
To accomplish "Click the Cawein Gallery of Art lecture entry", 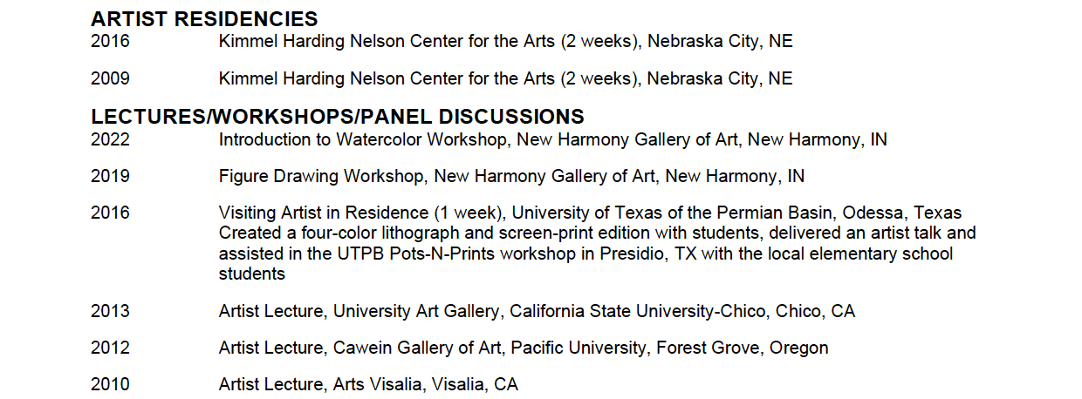I will (524, 348).
